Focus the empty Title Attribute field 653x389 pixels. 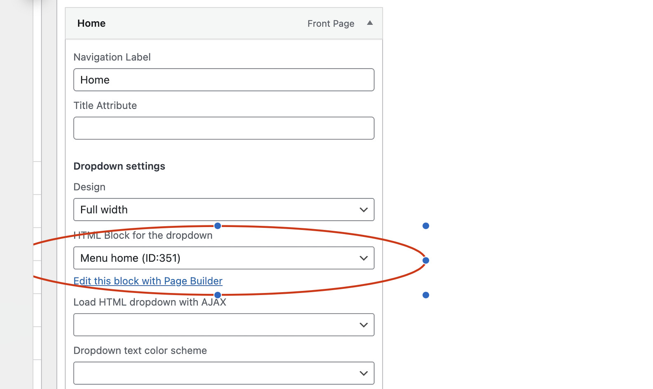click(x=223, y=128)
